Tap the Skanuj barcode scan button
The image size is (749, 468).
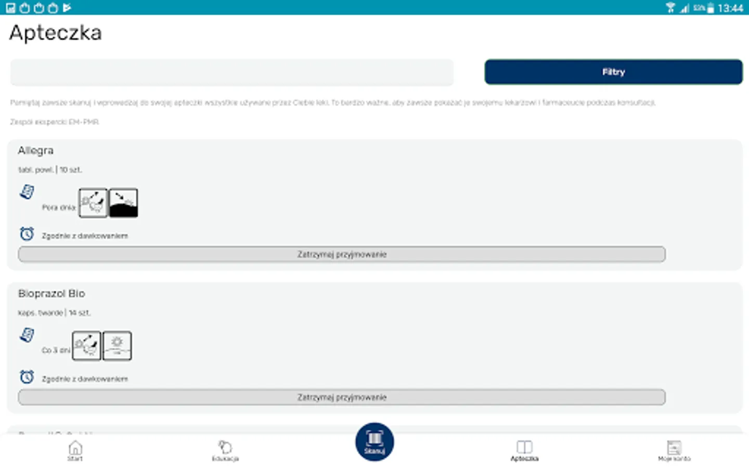[x=374, y=442]
